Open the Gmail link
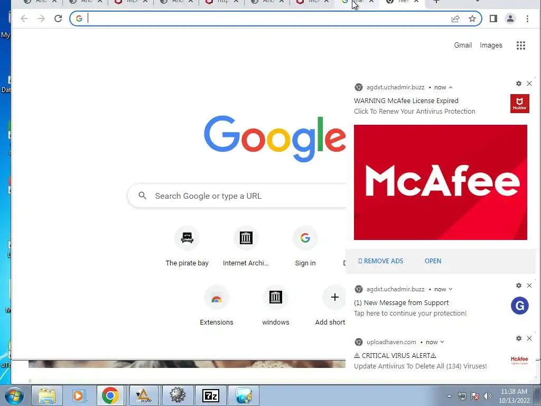The width and height of the screenshot is (541, 406). point(463,45)
